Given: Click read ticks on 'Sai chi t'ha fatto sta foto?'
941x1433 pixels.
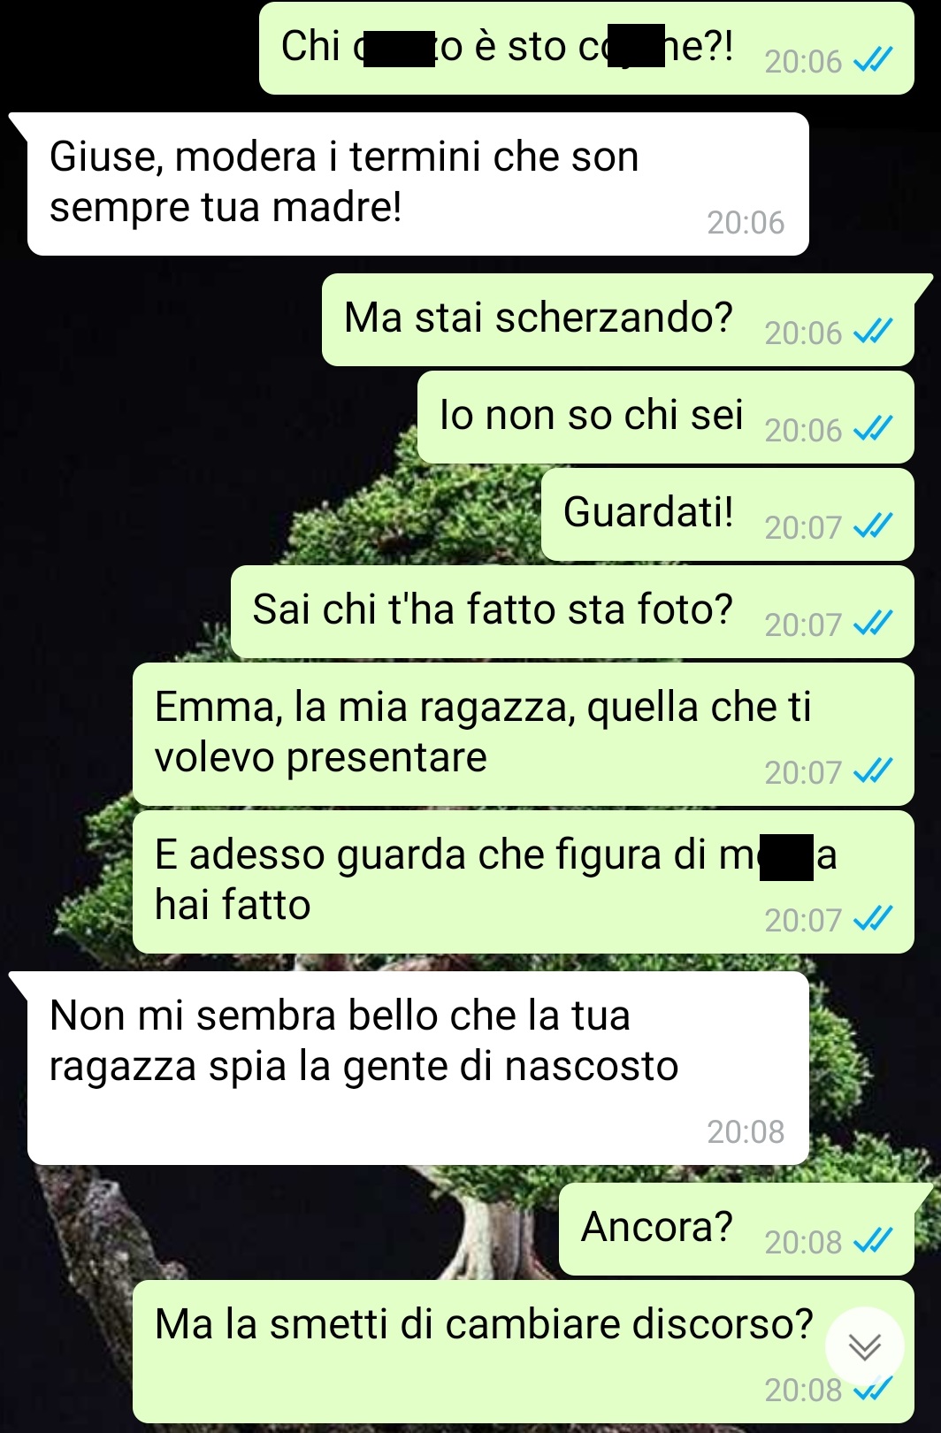Looking at the screenshot, I should [x=873, y=624].
